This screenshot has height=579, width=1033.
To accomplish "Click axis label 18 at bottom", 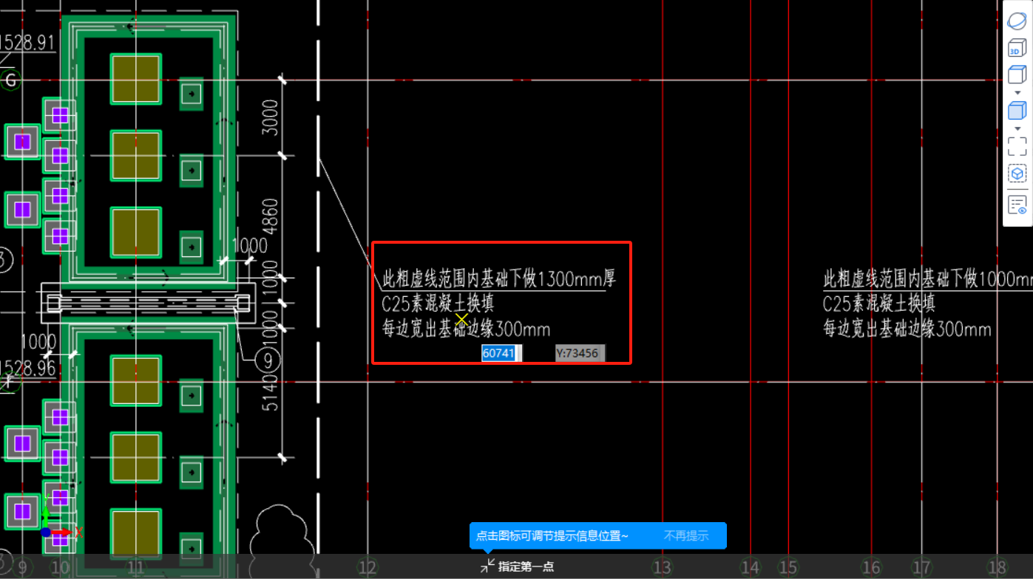I will click(x=998, y=567).
